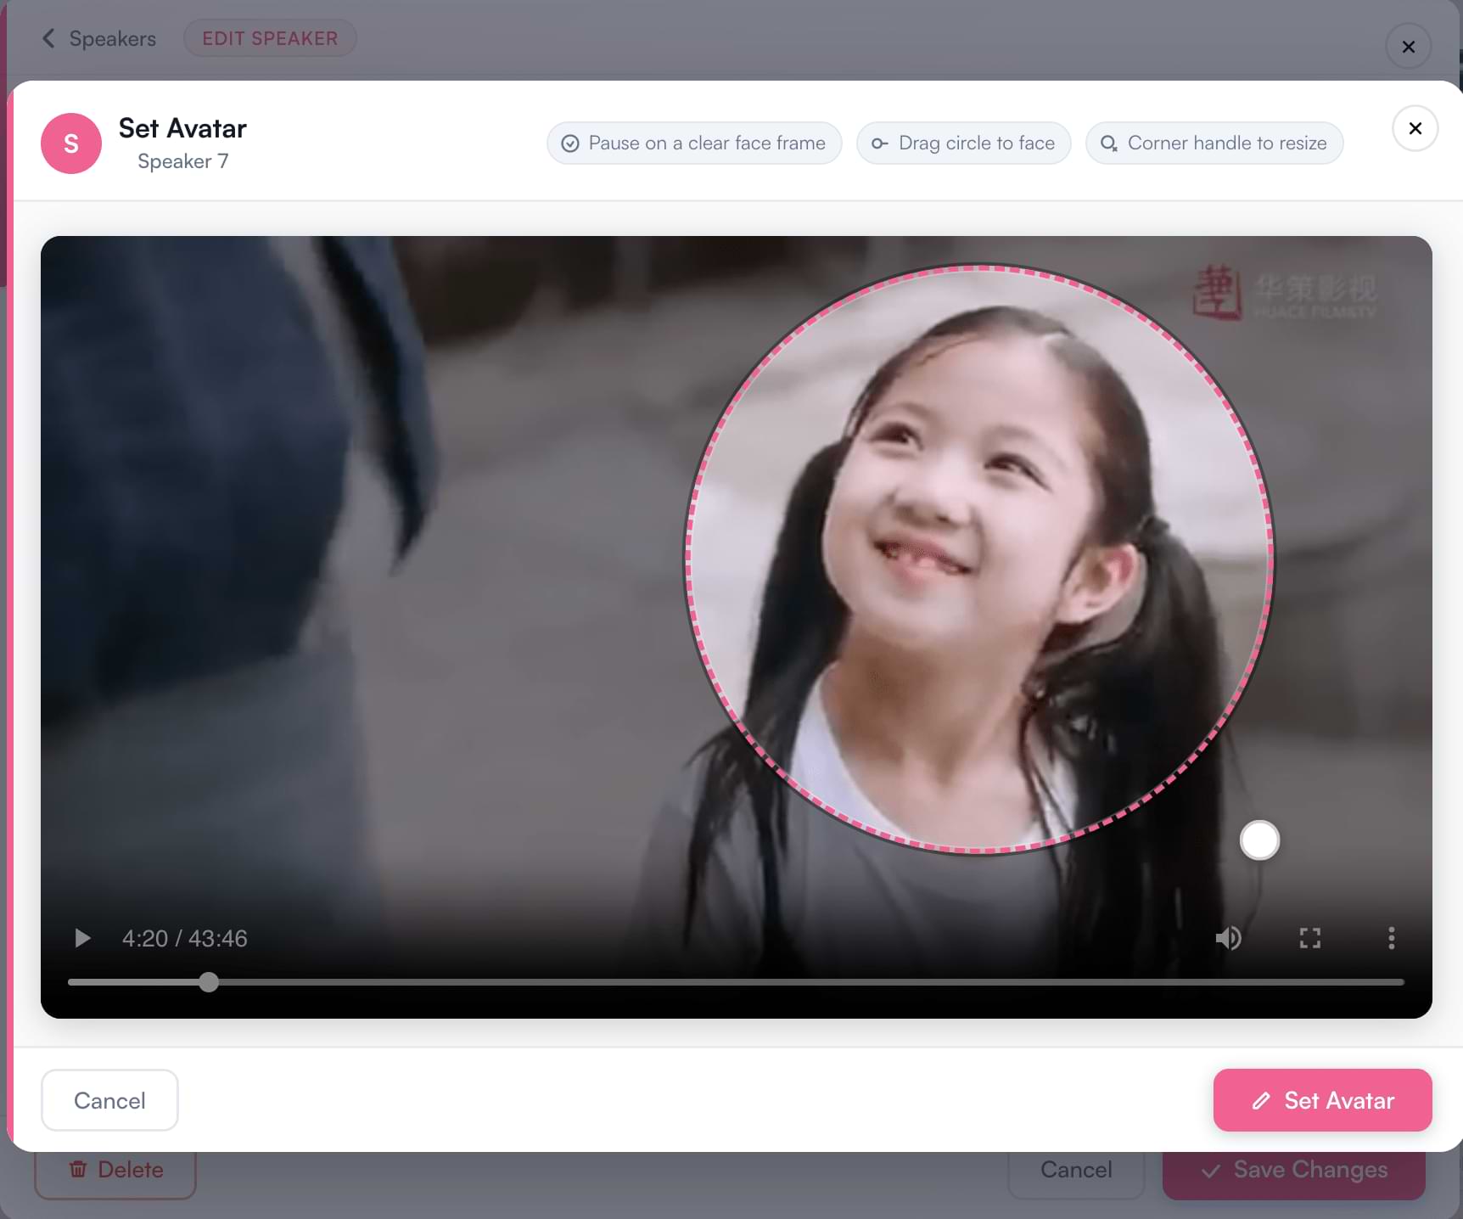Click the EDIT SPEAKER badge
The width and height of the screenshot is (1463, 1219).
pyautogui.click(x=270, y=38)
